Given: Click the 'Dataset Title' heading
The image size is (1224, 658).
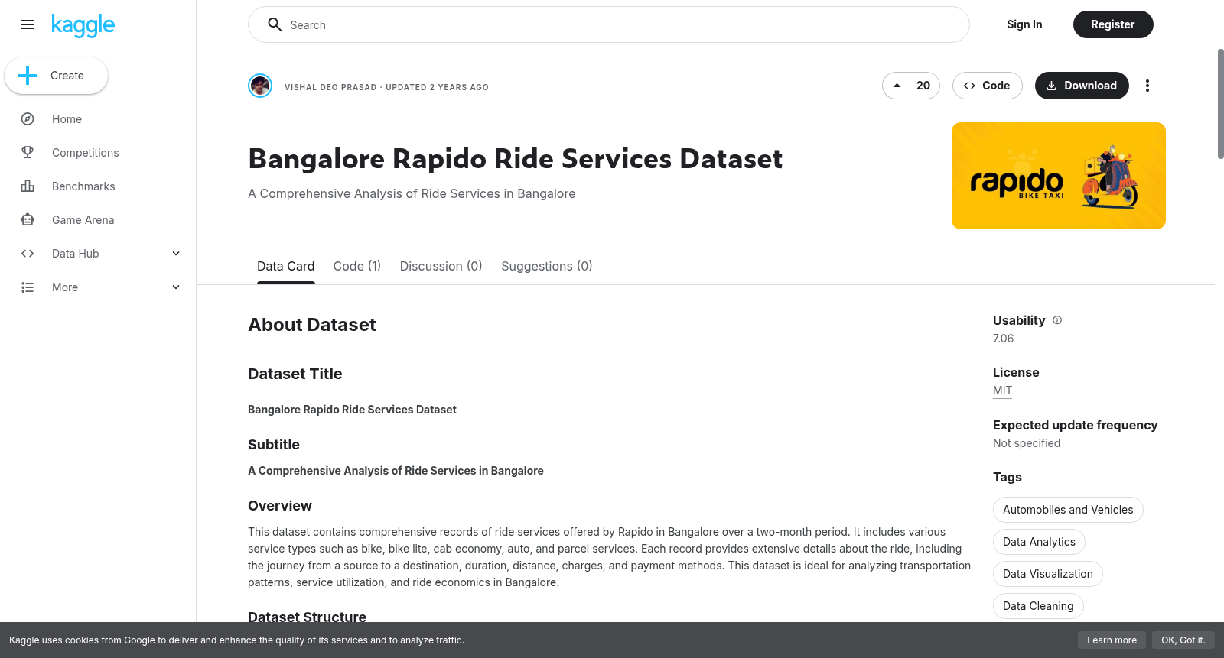Looking at the screenshot, I should click(295, 374).
